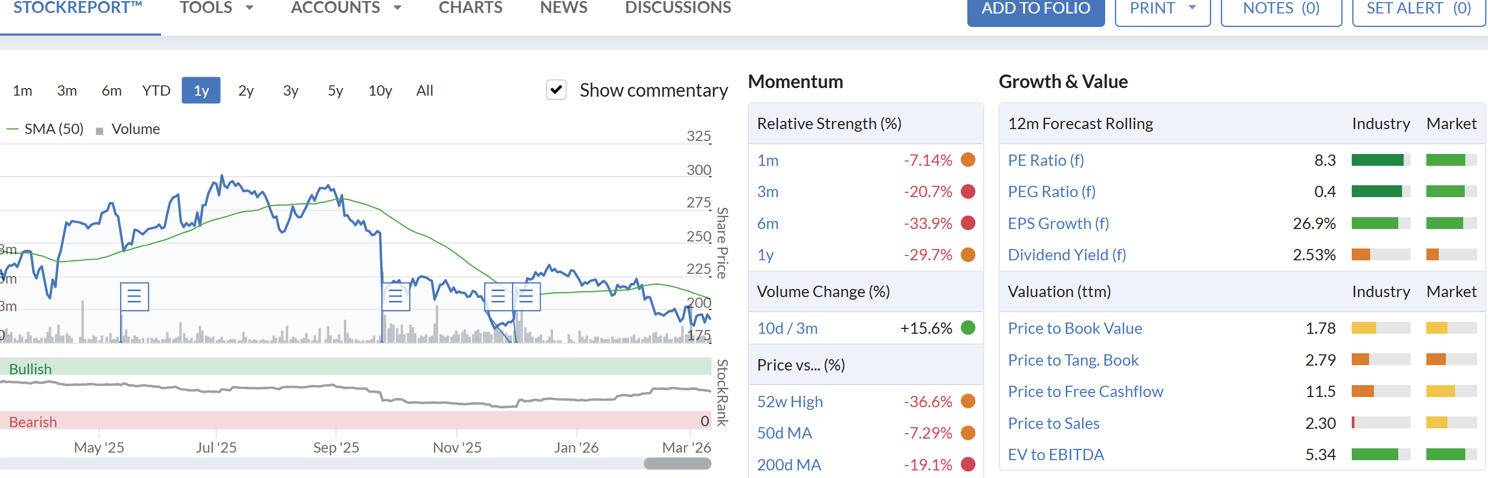Image resolution: width=1488 pixels, height=478 pixels.
Task: Open the NEWS tab
Action: (564, 8)
